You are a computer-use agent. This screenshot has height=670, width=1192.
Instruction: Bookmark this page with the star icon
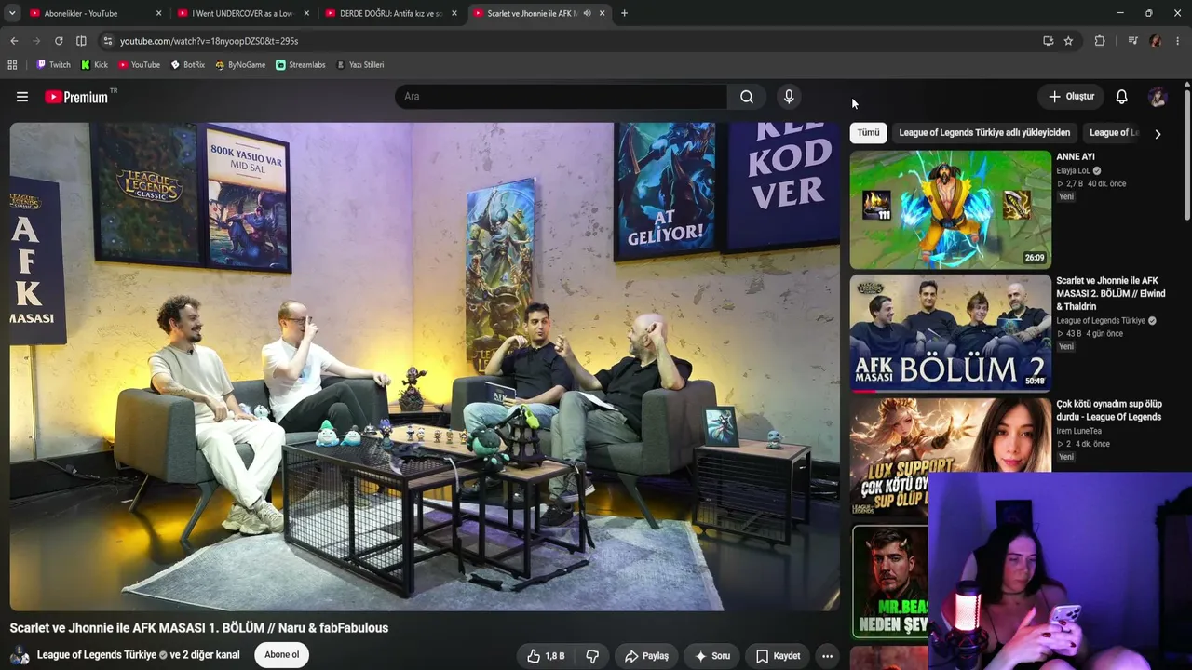[1068, 41]
